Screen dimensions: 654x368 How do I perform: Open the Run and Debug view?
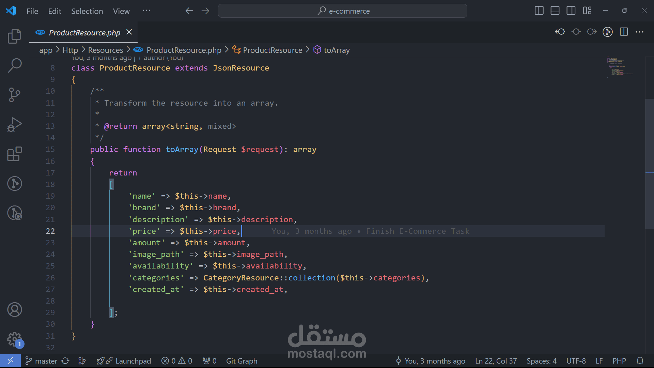(x=14, y=124)
